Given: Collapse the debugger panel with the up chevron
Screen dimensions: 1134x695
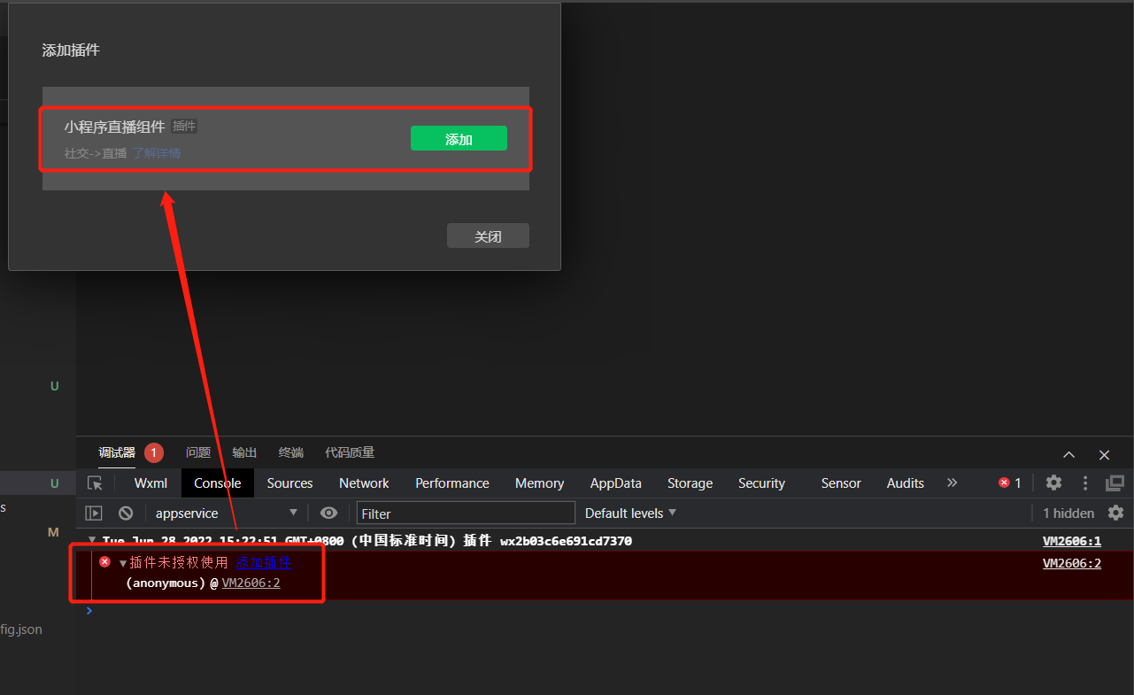Looking at the screenshot, I should coord(1068,454).
